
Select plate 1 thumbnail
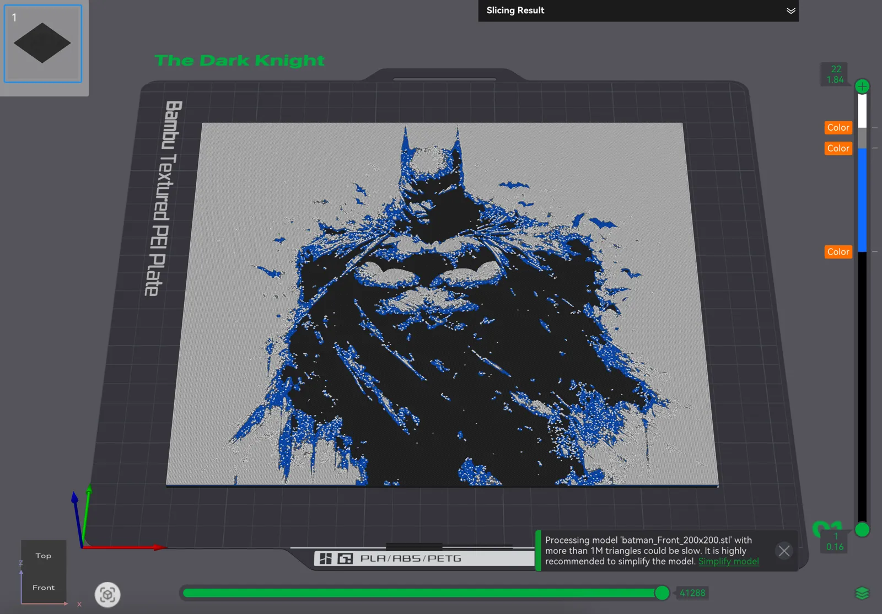point(43,44)
